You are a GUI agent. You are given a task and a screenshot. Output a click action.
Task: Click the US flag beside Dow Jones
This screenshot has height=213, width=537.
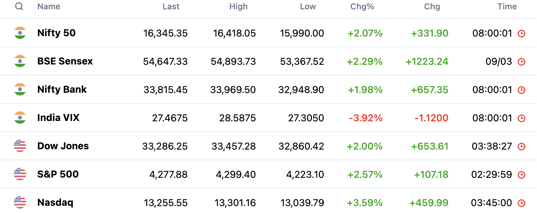click(20, 146)
